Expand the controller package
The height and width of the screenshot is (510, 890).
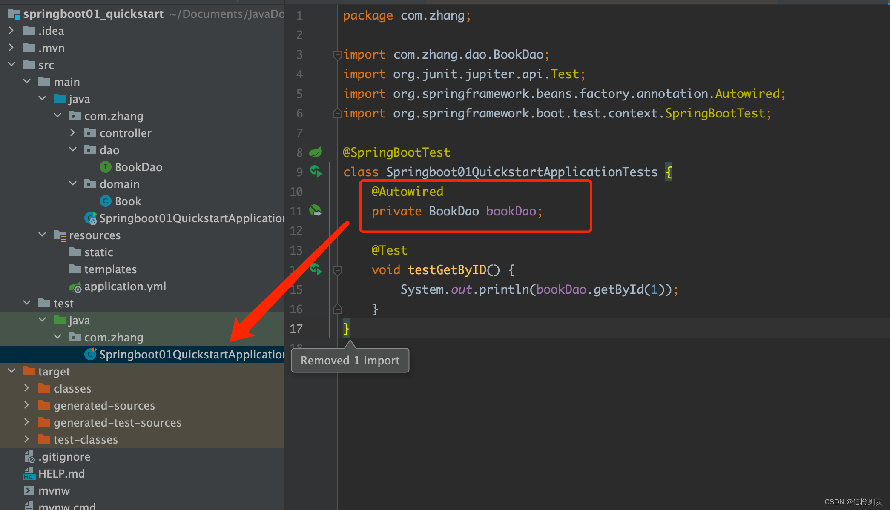73,133
